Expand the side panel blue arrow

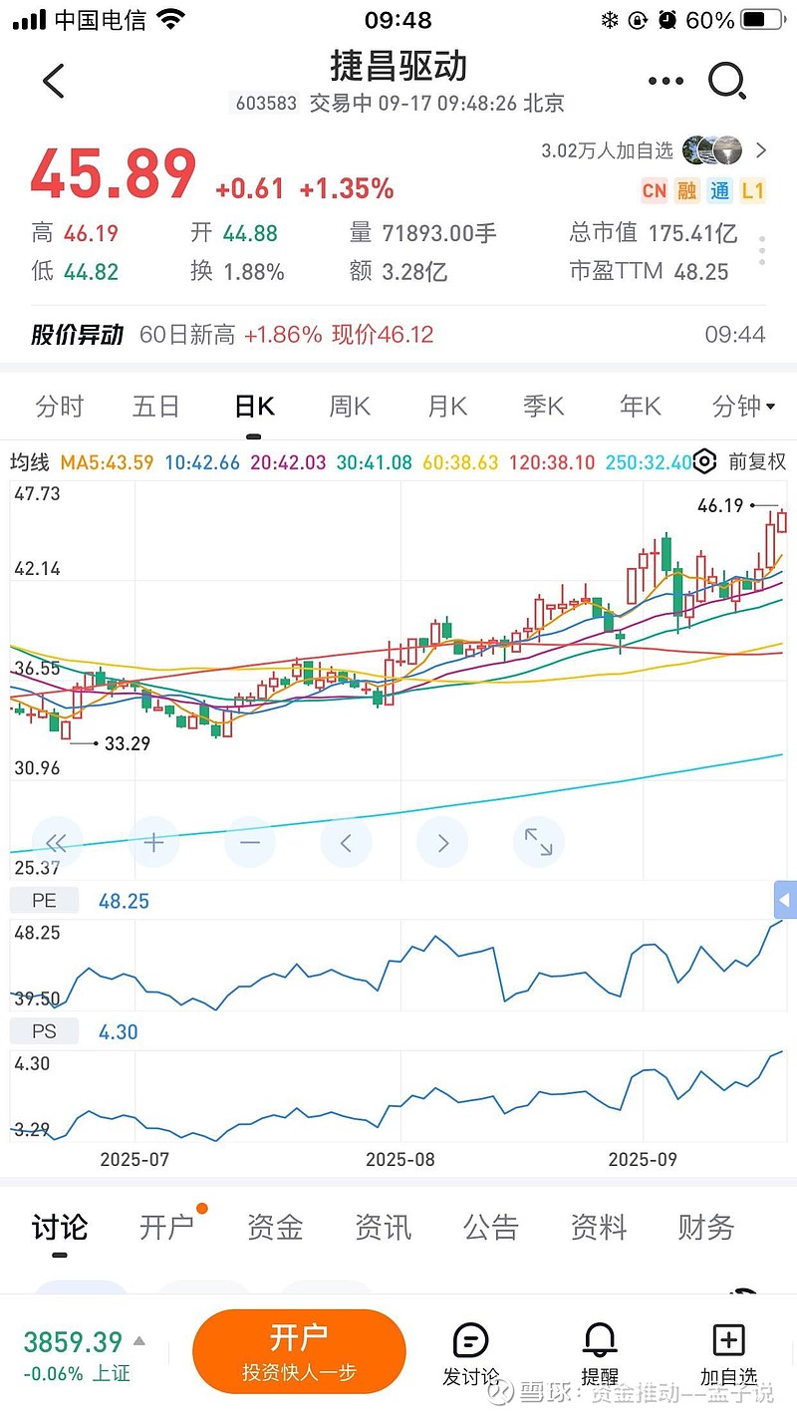(x=785, y=901)
